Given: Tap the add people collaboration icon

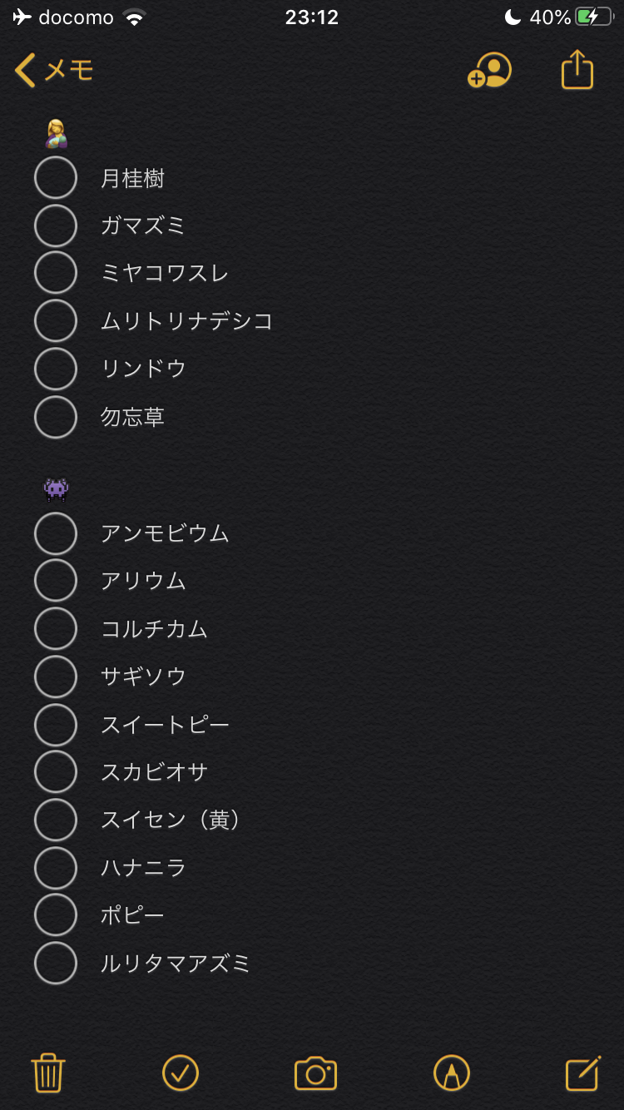Looking at the screenshot, I should pyautogui.click(x=489, y=71).
